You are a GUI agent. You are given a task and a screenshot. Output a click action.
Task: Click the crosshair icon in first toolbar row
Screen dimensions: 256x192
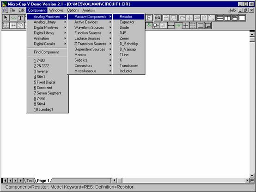coord(189,18)
